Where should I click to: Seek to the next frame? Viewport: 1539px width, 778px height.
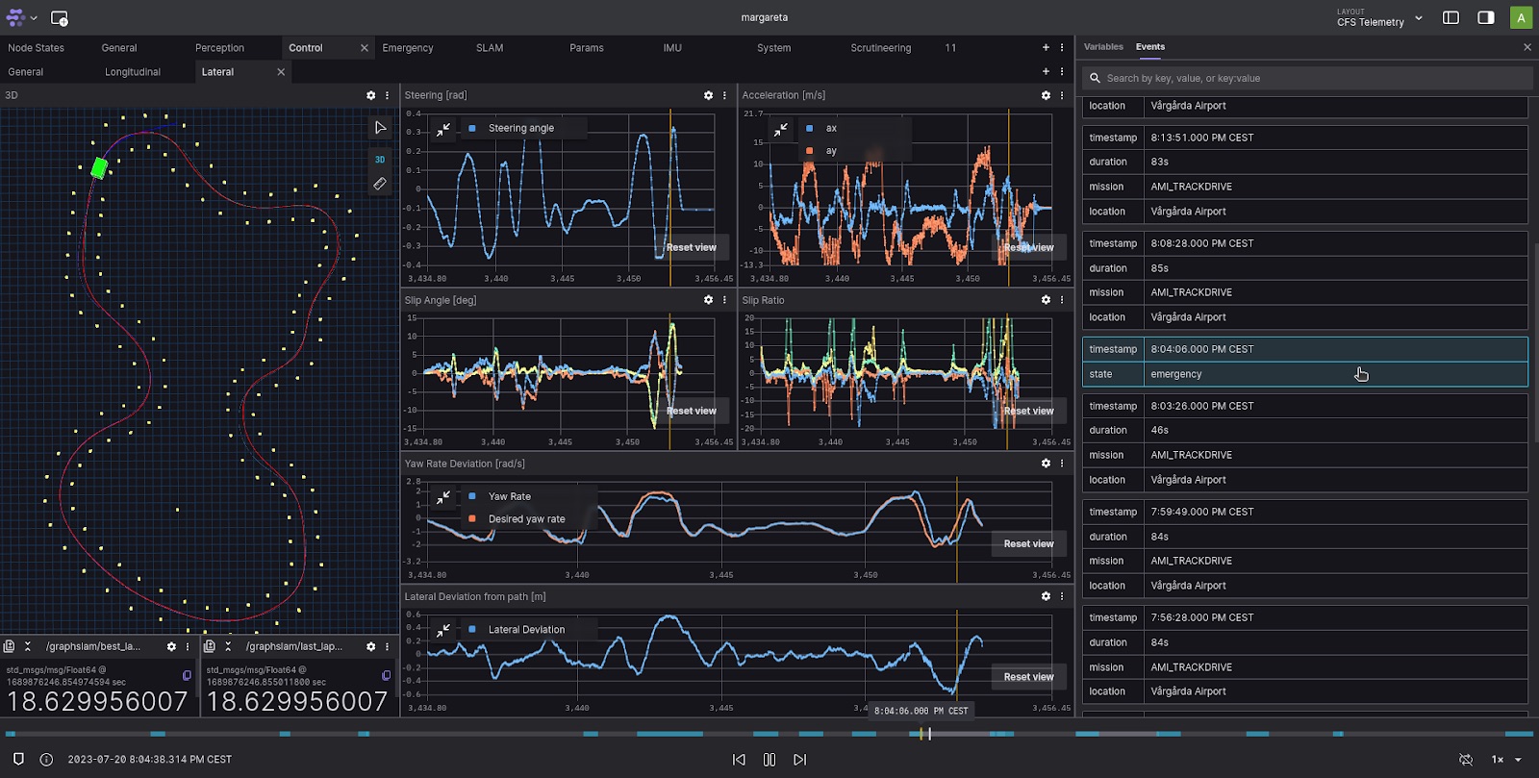799,760
